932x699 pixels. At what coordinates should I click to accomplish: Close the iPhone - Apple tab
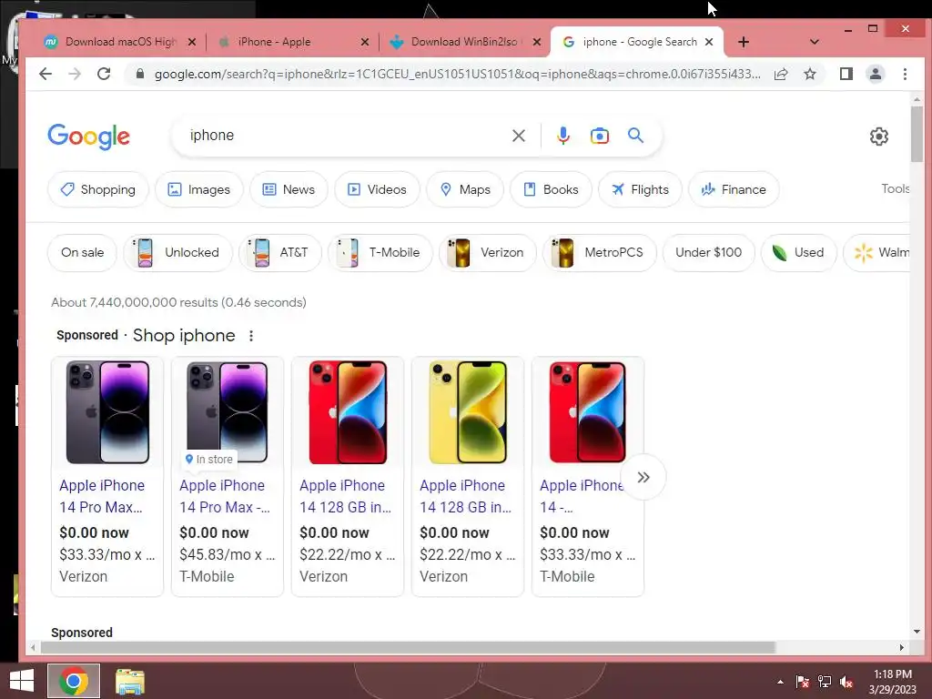click(365, 42)
